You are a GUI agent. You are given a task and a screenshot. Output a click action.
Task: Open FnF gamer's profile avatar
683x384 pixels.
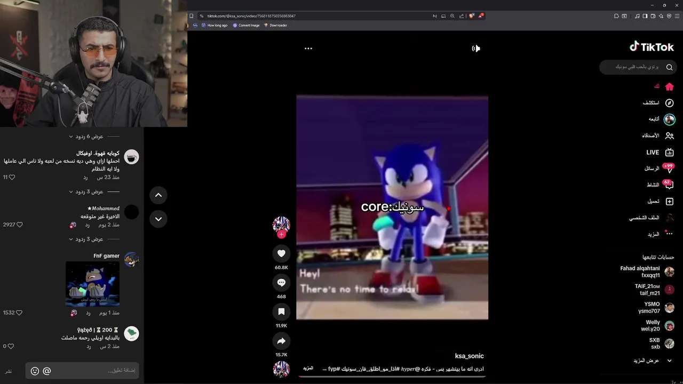[131, 260]
